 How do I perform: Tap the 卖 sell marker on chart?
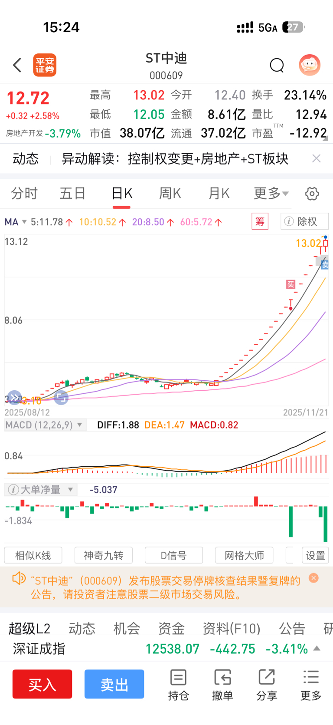tap(324, 264)
